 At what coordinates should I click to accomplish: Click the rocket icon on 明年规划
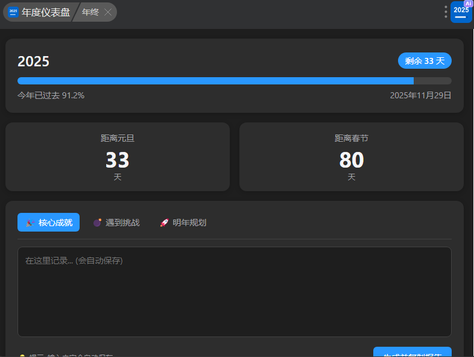tap(164, 223)
